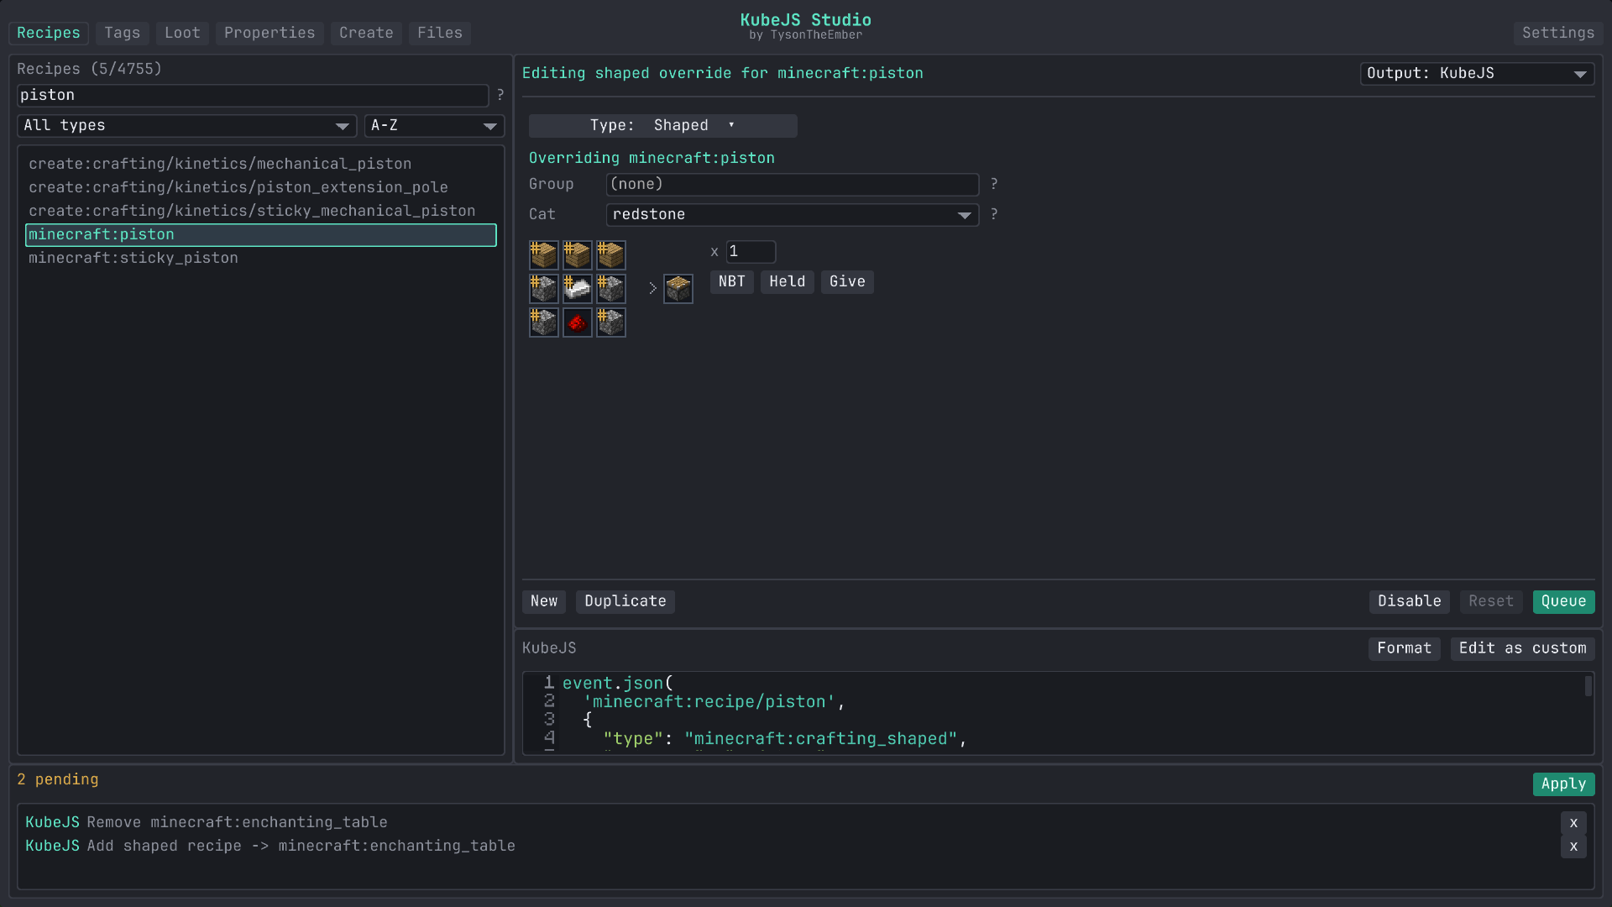1612x907 pixels.
Task: Open Settings
Action: point(1558,33)
